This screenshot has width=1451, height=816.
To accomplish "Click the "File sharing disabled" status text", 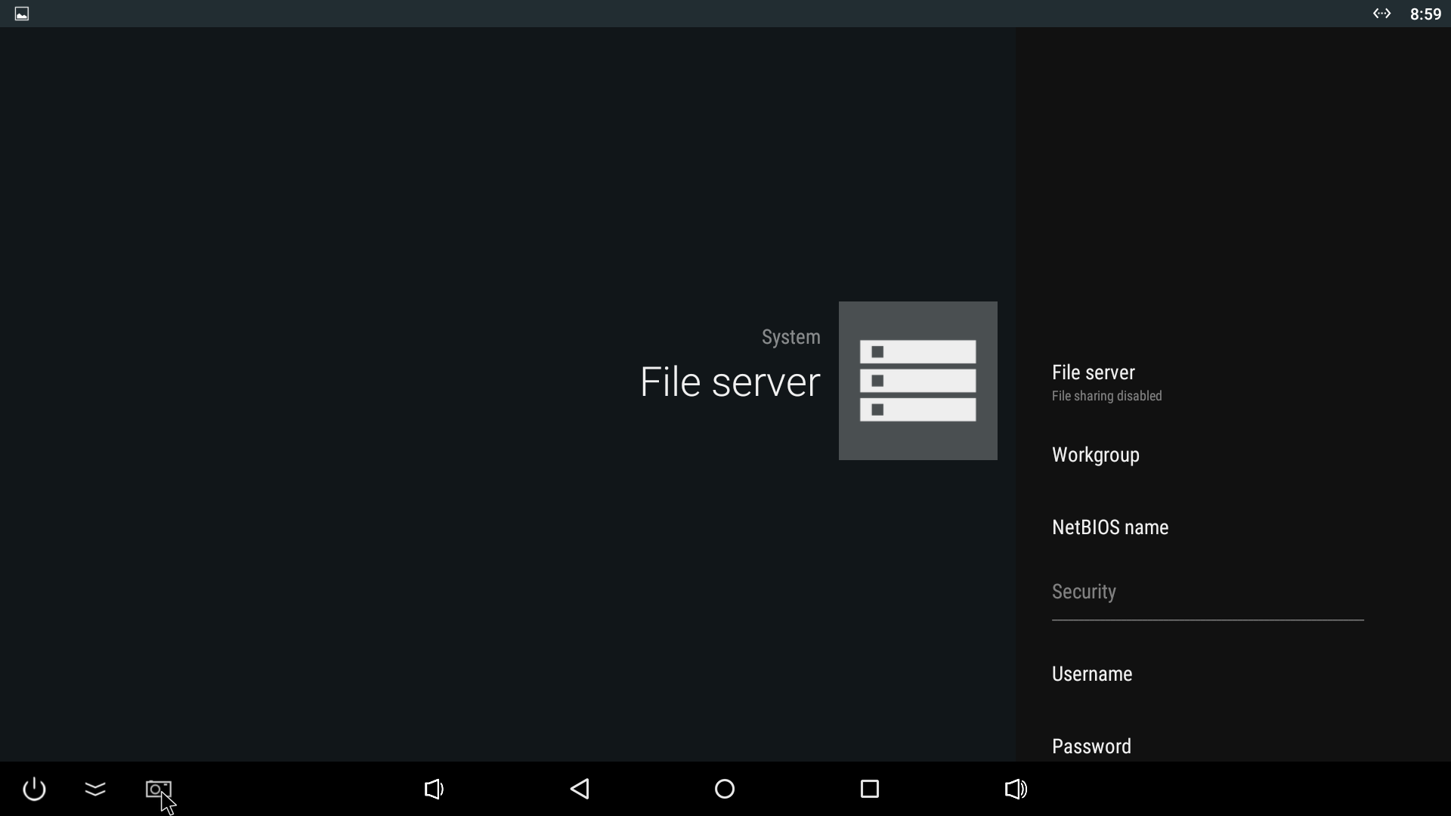I will click(x=1106, y=396).
